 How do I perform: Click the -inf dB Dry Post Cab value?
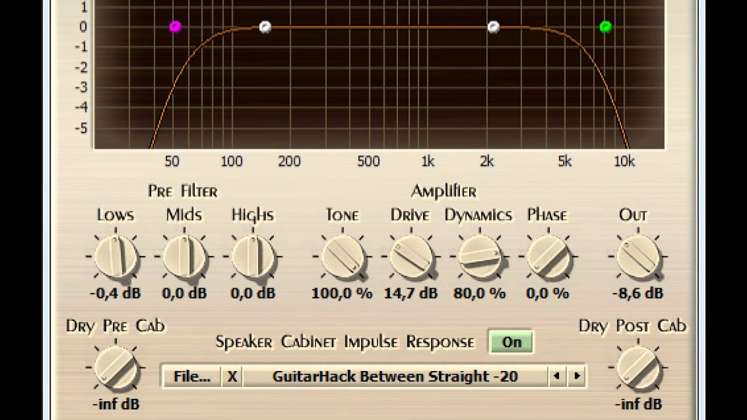pos(638,404)
